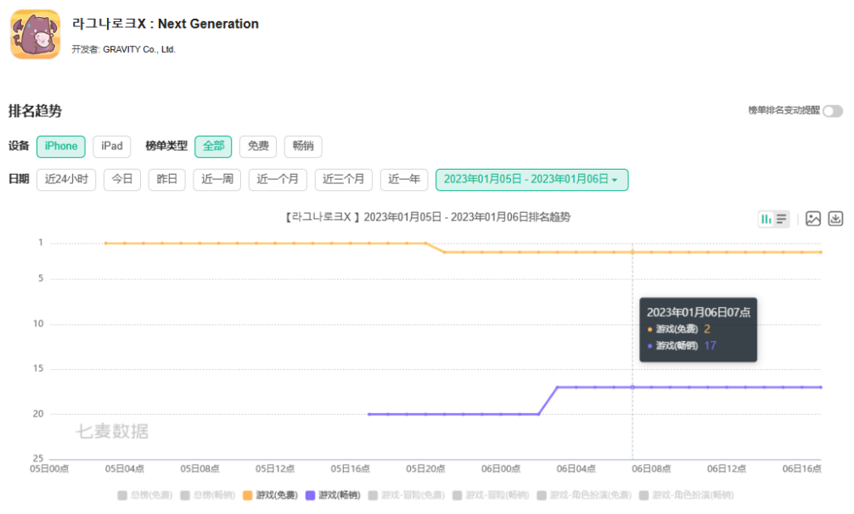Open the date range dropdown
This screenshot has width=854, height=514.
[x=531, y=180]
